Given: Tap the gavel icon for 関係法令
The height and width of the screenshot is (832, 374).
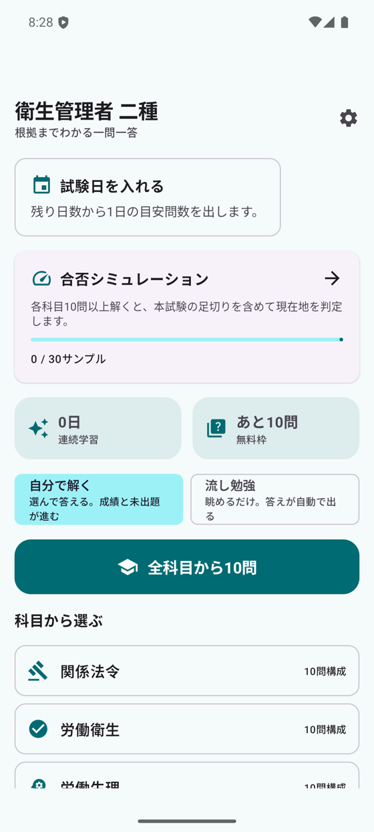Looking at the screenshot, I should tap(38, 671).
